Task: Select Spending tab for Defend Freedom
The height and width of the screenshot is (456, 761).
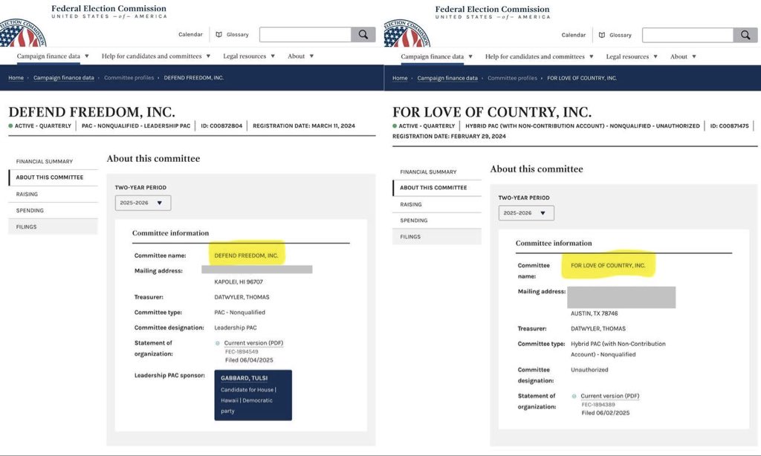Action: pos(53,210)
